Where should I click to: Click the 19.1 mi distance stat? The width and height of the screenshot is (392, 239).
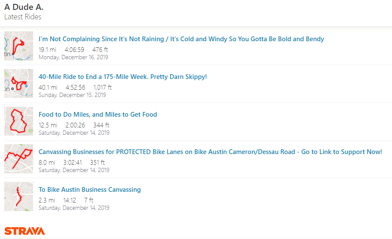(47, 50)
